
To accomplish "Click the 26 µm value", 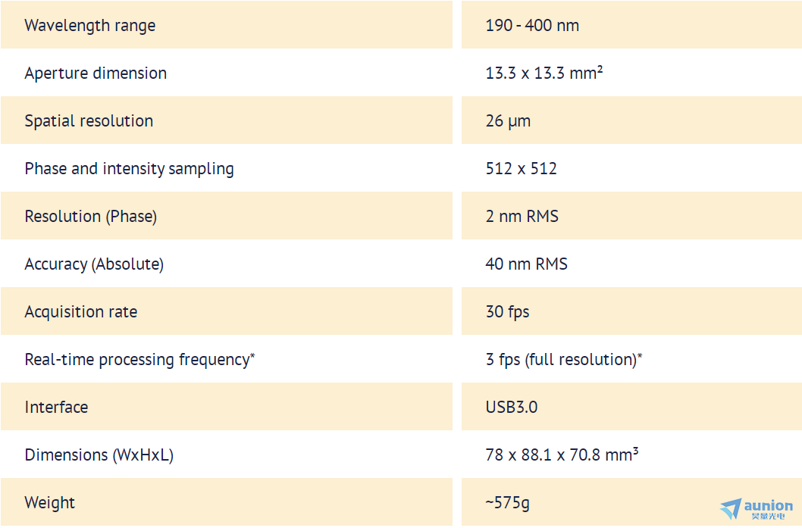I will (508, 121).
